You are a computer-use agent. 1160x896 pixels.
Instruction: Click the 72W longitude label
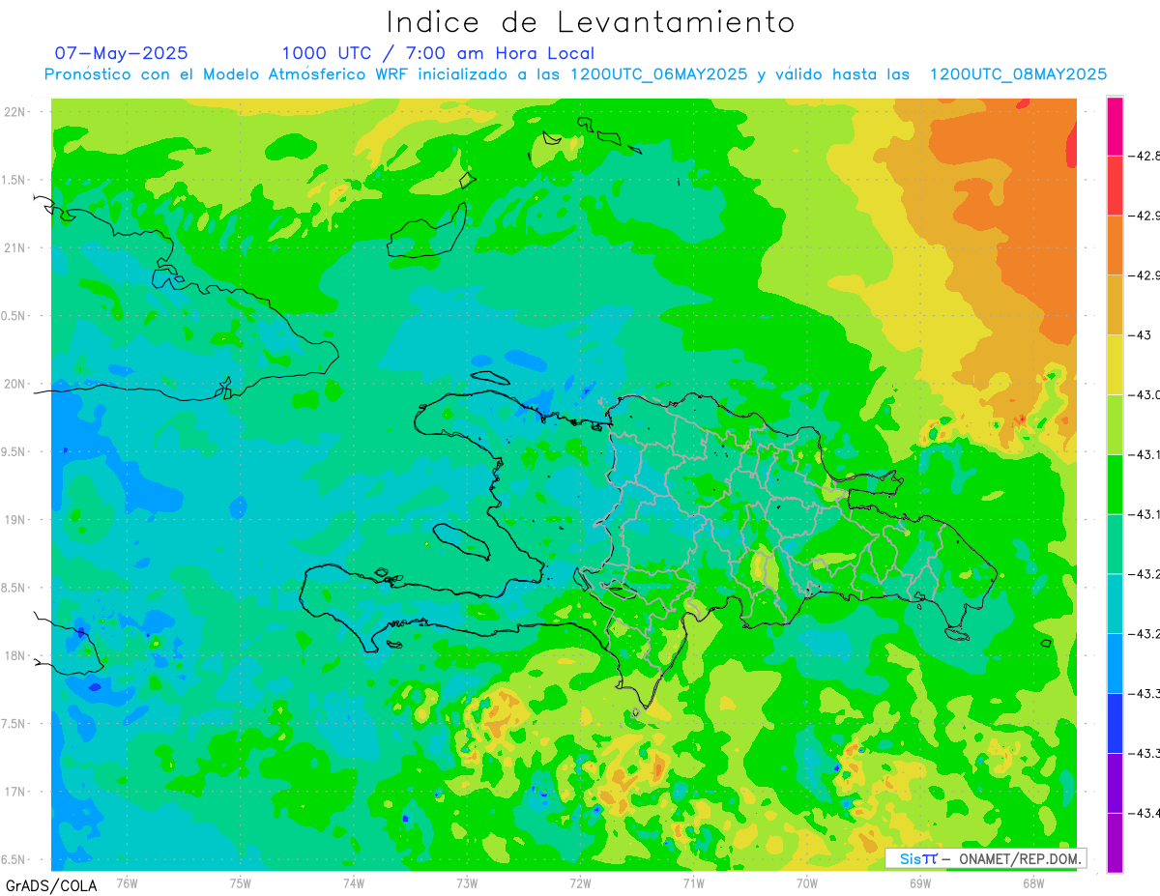(x=580, y=882)
